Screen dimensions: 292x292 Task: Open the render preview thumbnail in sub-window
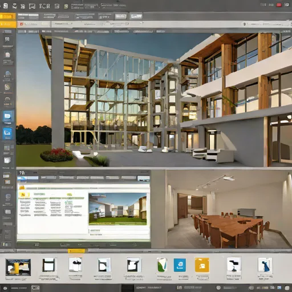pos(117,209)
